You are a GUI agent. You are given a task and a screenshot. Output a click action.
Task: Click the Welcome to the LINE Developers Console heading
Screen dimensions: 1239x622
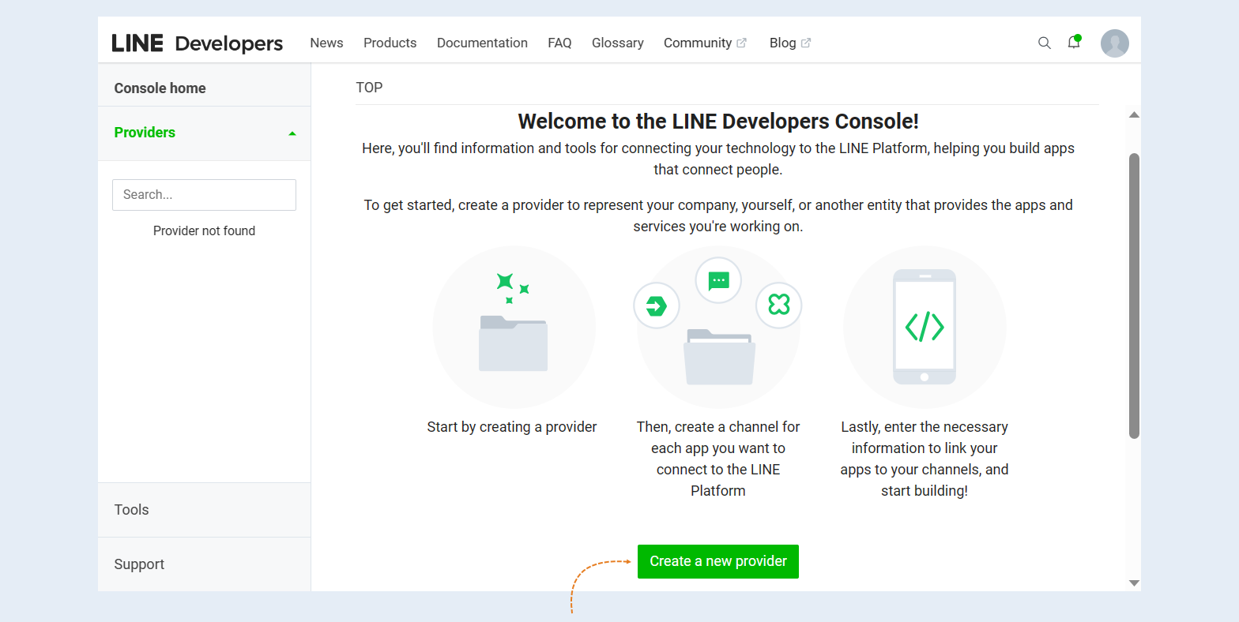point(718,122)
